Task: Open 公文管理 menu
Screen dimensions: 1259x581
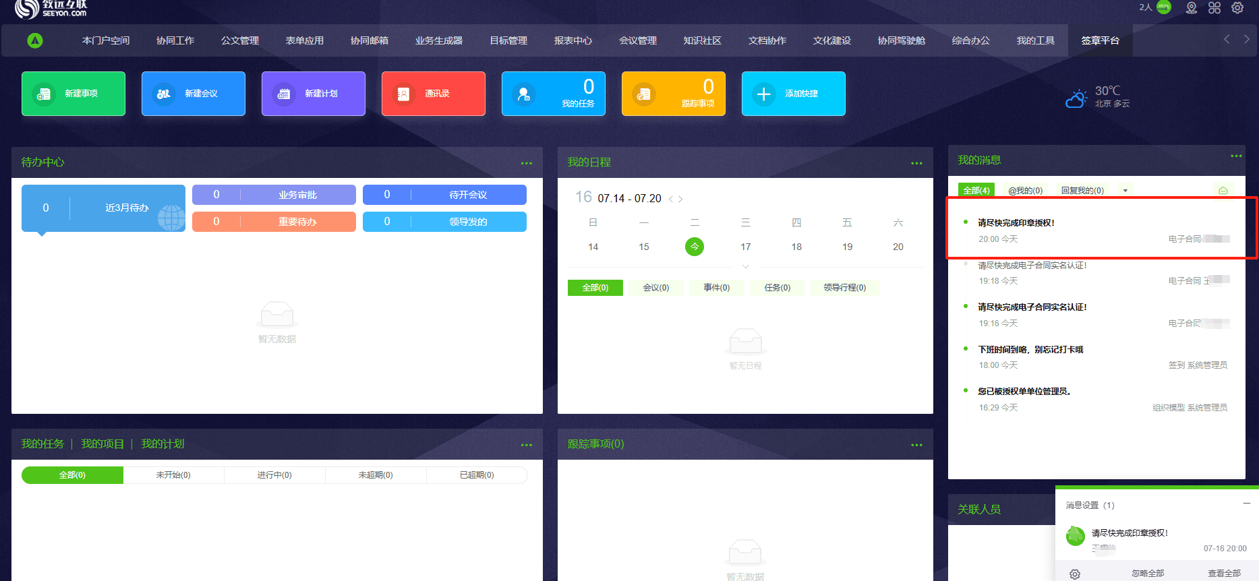Action: pos(240,40)
